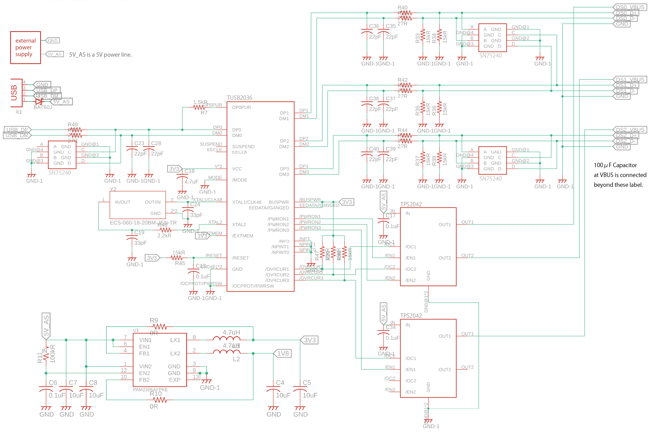This screenshot has width=655, height=432.
Task: Click the R42 resistor label
Action: point(402,80)
